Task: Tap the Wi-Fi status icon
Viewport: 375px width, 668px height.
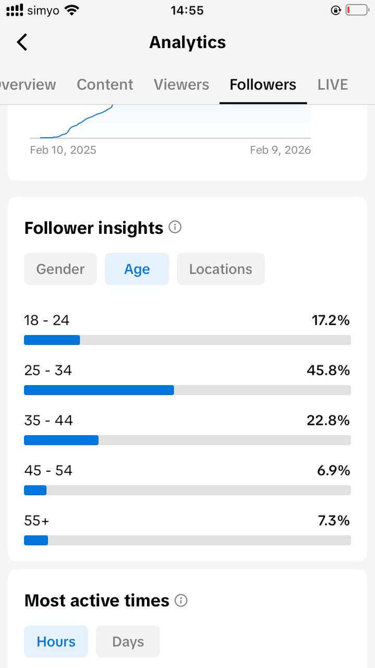Action: tap(71, 10)
